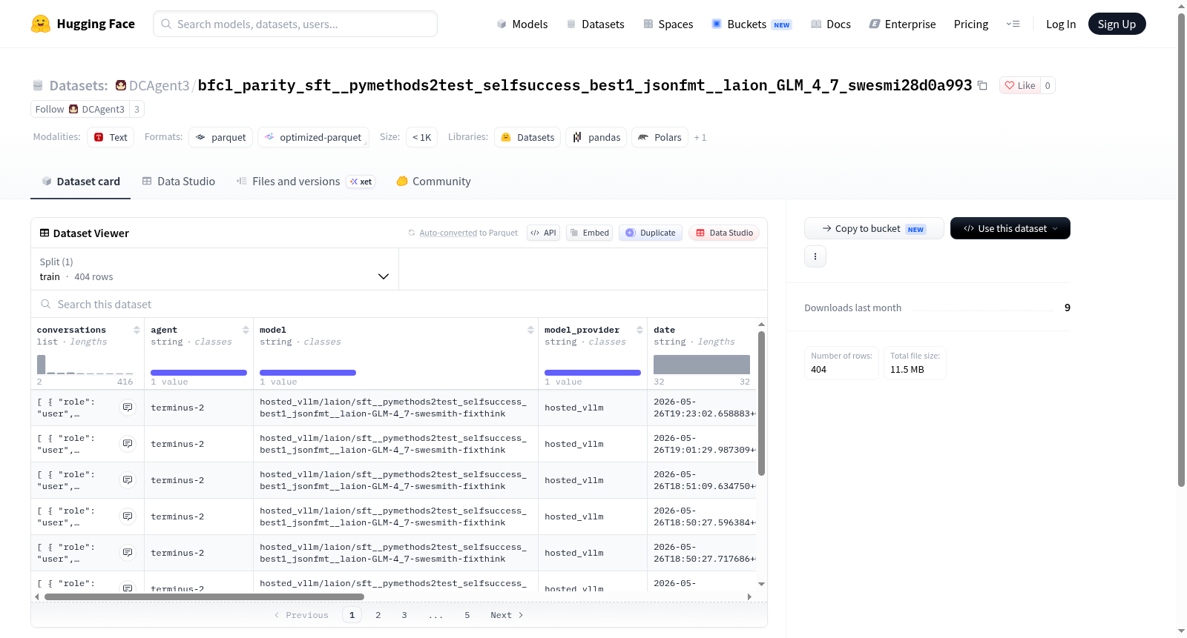This screenshot has width=1187, height=638.
Task: Copy dataset to bucket
Action: click(874, 228)
